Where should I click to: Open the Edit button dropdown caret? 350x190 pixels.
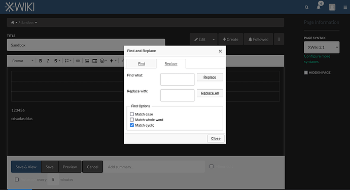click(214, 40)
